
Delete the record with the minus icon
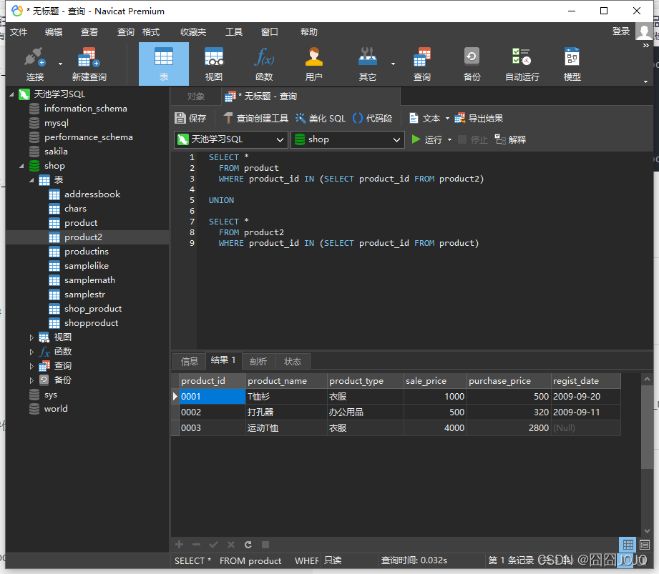[196, 545]
